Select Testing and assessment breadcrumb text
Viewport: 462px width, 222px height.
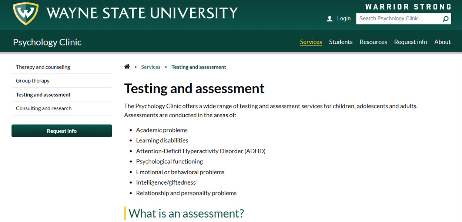click(x=199, y=67)
